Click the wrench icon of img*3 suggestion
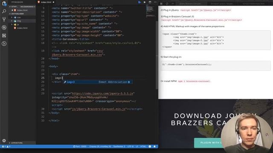This screenshot has width=273, height=153. [x=65, y=82]
